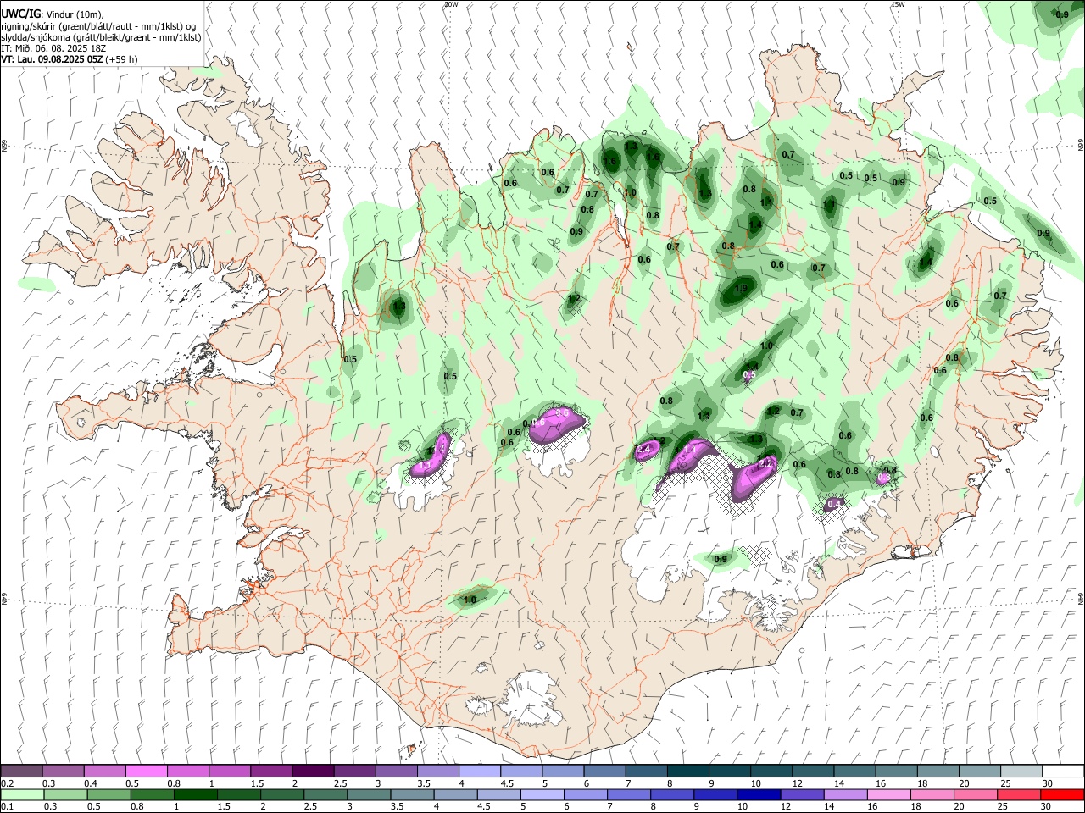Select the pale mint swatch above the 0.1 label
Viewport: 1085px width, 813px height.
click(21, 794)
